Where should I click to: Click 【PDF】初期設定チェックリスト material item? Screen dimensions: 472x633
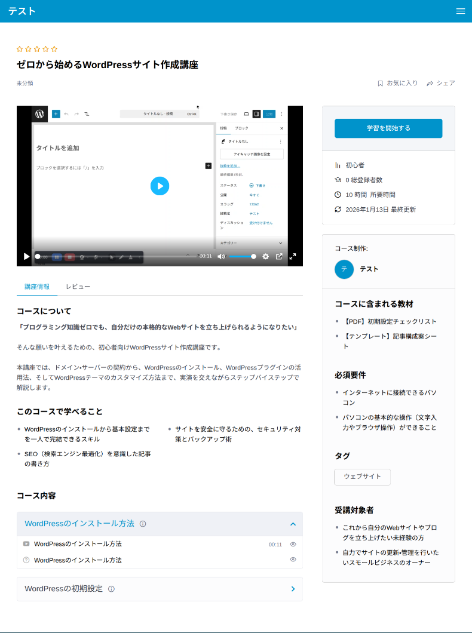tap(390, 322)
